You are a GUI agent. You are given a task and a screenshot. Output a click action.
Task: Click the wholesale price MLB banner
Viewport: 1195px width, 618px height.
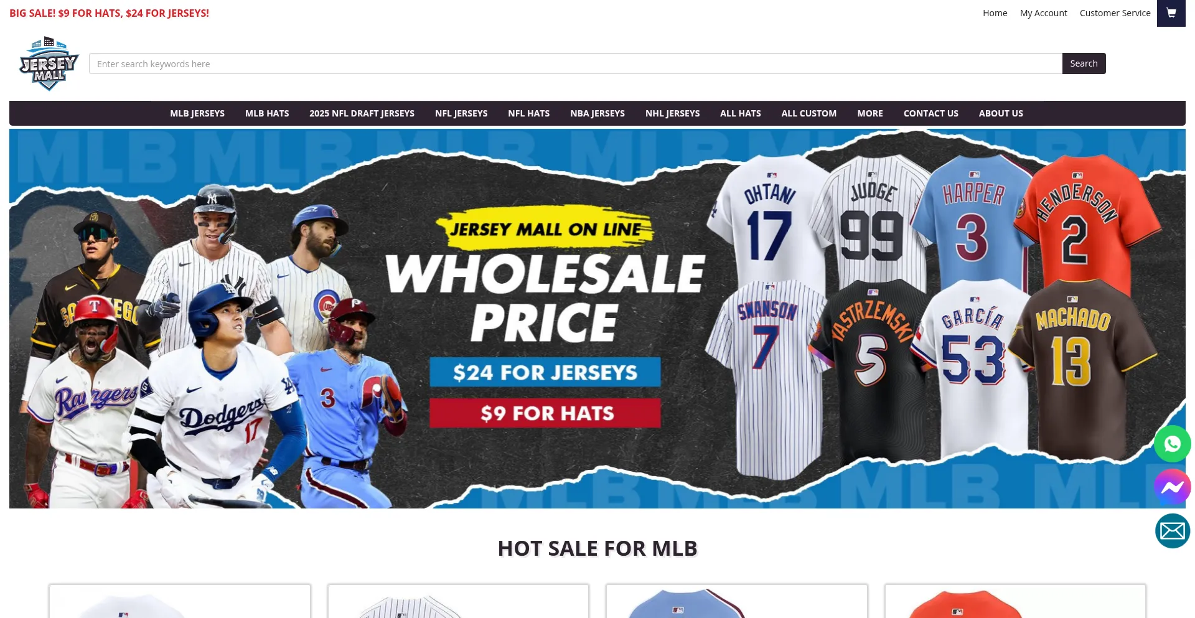[597, 319]
